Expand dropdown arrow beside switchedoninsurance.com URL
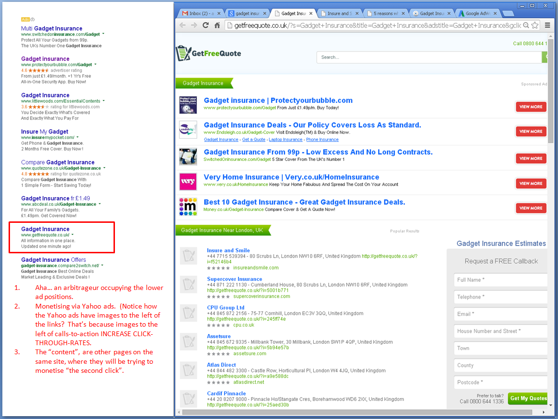The width and height of the screenshot is (558, 419). click(x=103, y=34)
